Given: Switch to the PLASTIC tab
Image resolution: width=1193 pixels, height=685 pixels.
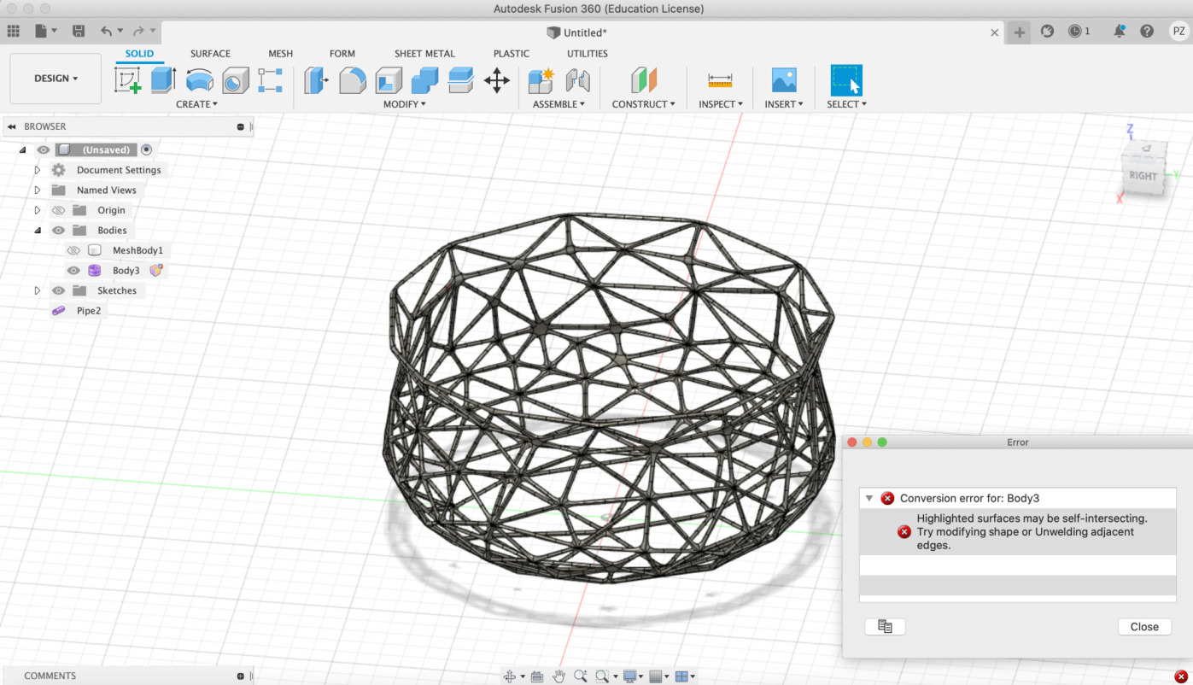Looking at the screenshot, I should (512, 53).
